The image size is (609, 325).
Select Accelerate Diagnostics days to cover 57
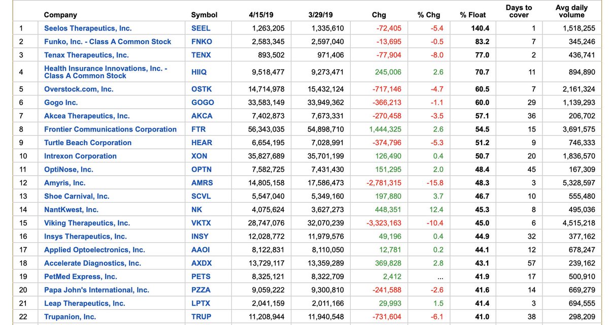click(x=531, y=263)
